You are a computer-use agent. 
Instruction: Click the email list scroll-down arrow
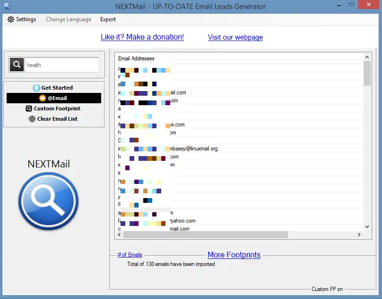[x=367, y=227]
